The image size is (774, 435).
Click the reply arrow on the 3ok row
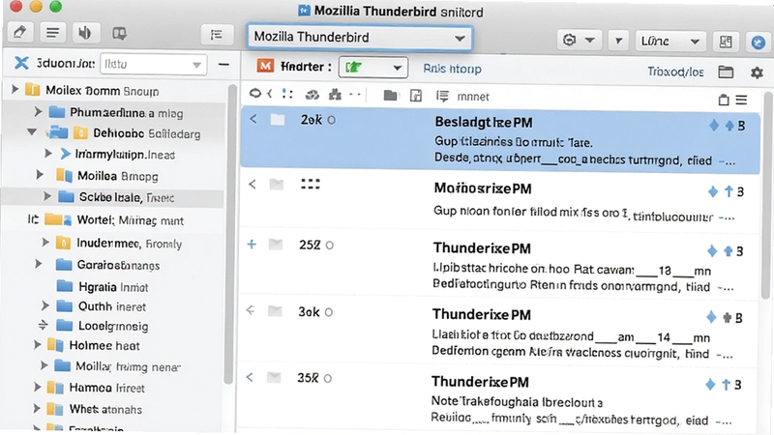pyautogui.click(x=251, y=310)
